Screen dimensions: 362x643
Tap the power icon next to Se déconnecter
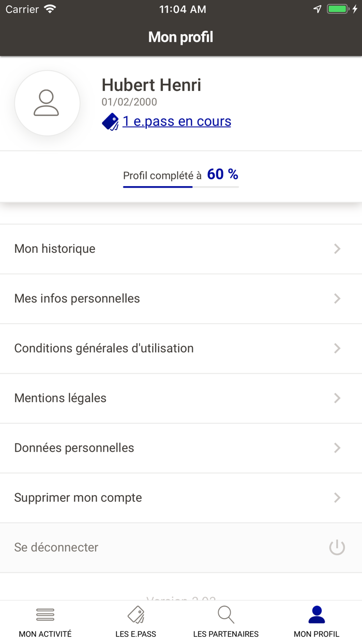coord(337,547)
